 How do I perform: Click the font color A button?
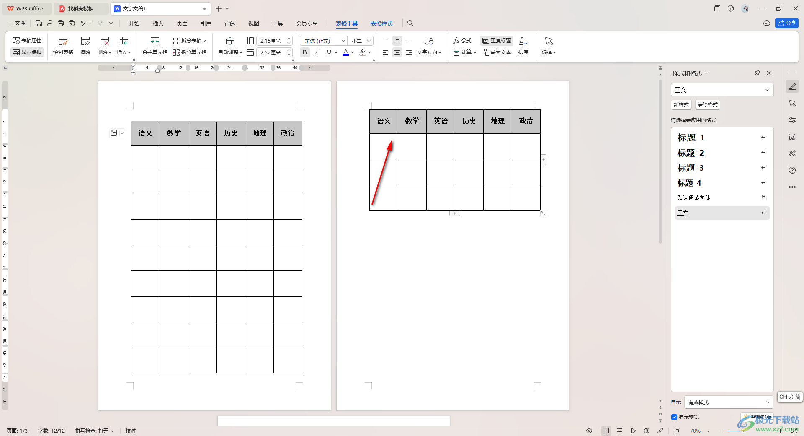tap(346, 52)
